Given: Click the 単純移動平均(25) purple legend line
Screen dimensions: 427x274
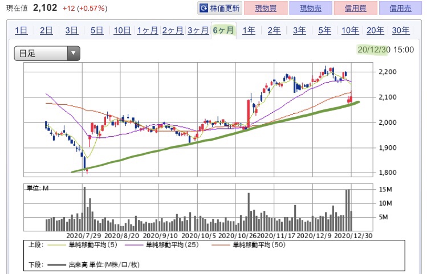Looking at the screenshot, I should click(x=134, y=245).
